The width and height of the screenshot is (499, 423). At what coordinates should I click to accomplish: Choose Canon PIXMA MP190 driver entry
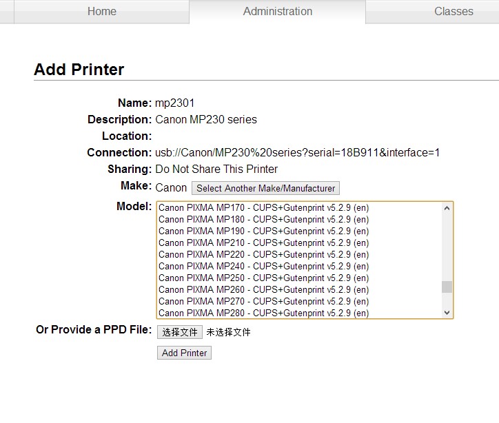[299, 231]
